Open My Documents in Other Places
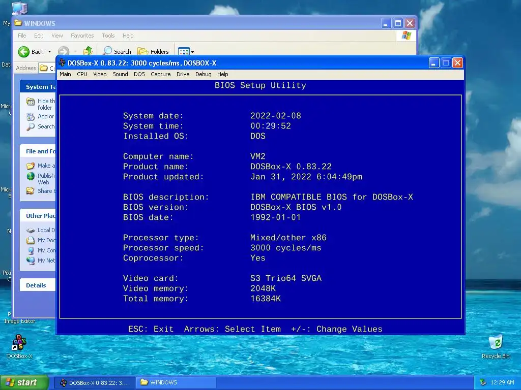The width and height of the screenshot is (521, 390). coord(41,240)
